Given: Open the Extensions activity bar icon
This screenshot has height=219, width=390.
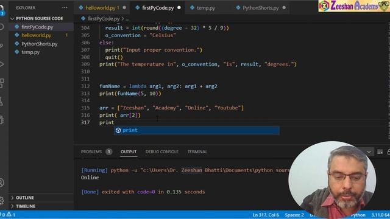Looking at the screenshot, I should (x=1, y=83).
